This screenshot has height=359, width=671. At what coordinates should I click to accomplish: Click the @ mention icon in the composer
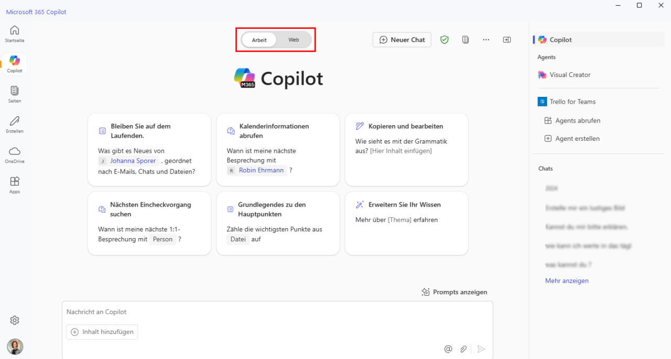tap(448, 349)
